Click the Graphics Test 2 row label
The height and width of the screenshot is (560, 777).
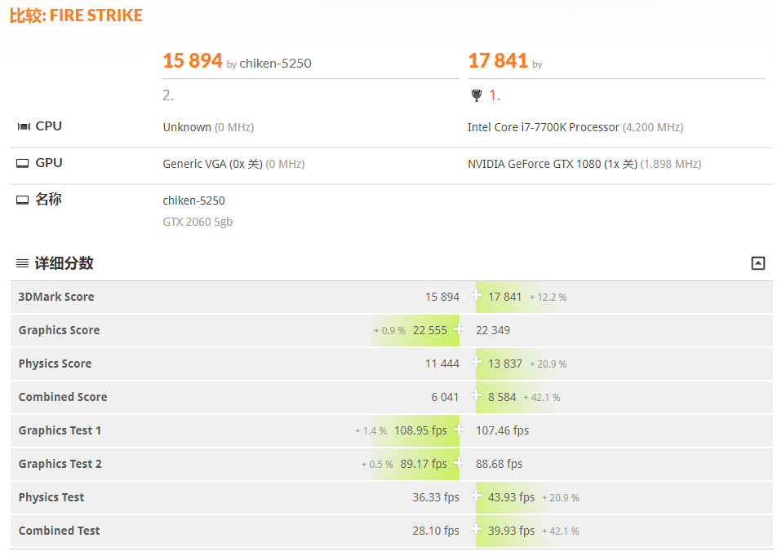60,464
